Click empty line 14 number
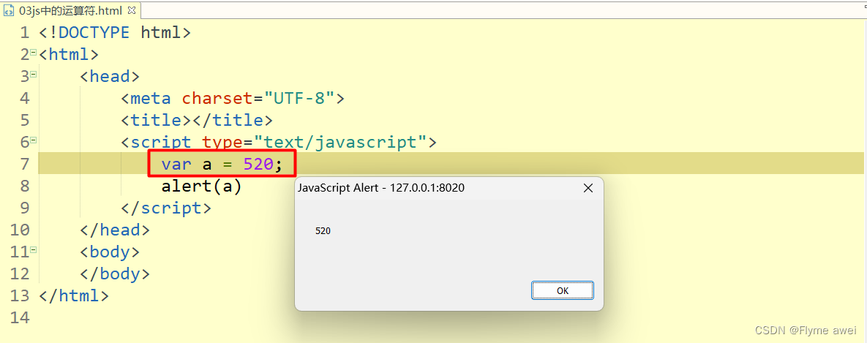Image resolution: width=867 pixels, height=343 pixels. (20, 317)
